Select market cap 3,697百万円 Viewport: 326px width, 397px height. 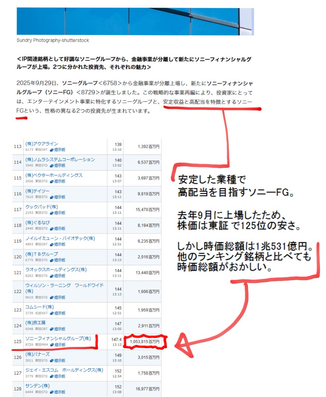(149, 178)
